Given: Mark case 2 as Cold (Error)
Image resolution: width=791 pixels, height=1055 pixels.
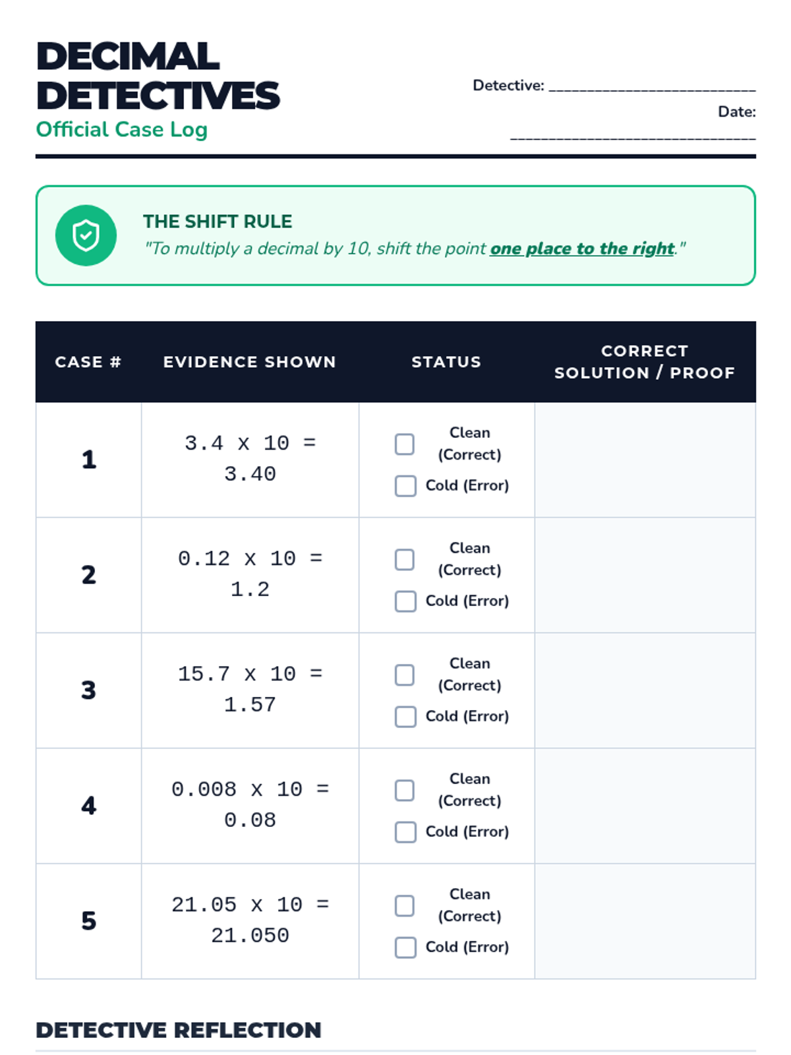Looking at the screenshot, I should point(405,601).
